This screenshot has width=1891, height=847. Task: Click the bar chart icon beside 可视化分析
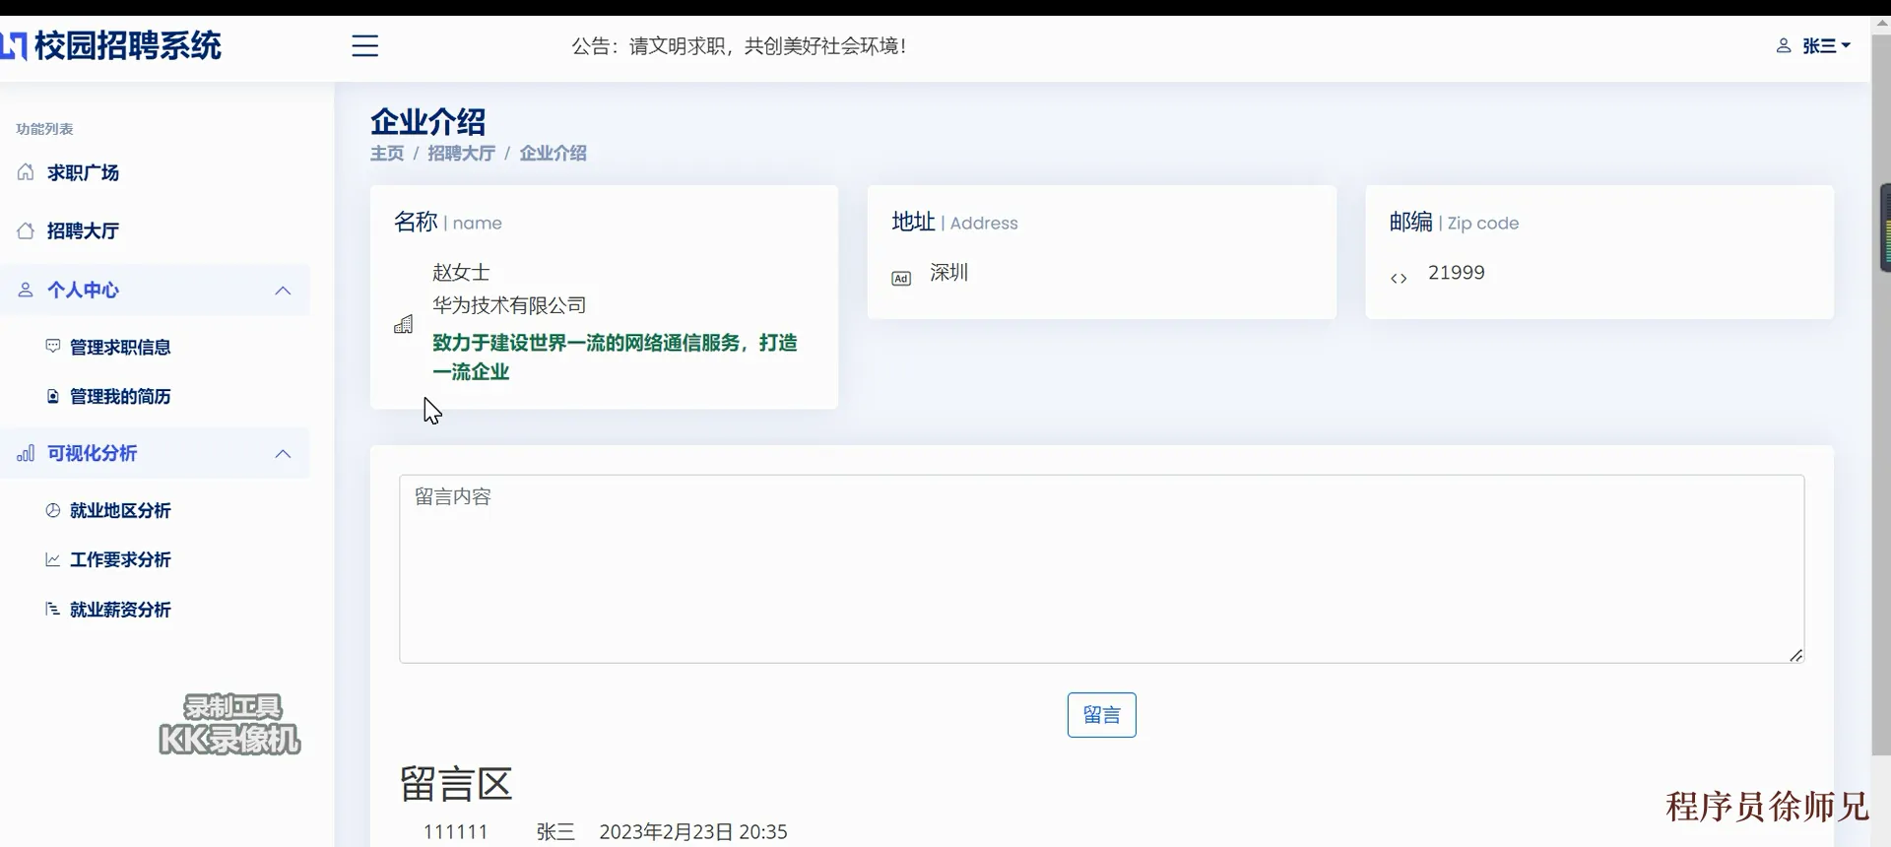click(x=26, y=453)
